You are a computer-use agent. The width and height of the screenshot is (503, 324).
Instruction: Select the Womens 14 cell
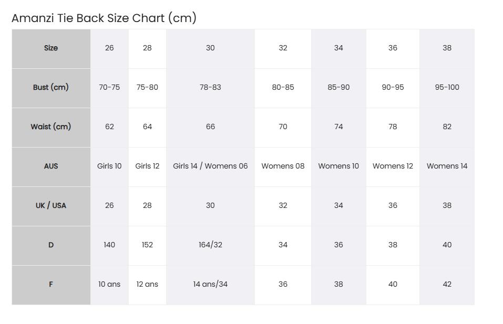(x=447, y=166)
